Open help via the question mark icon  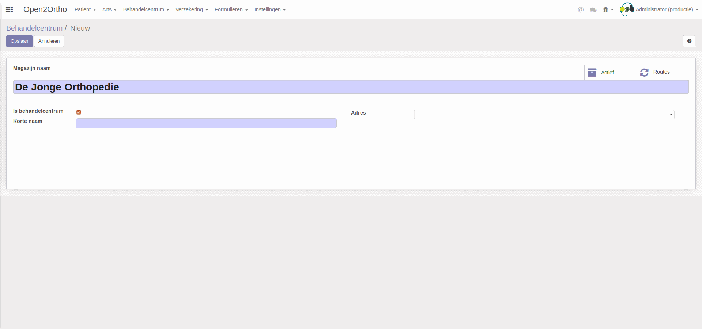[x=690, y=41]
